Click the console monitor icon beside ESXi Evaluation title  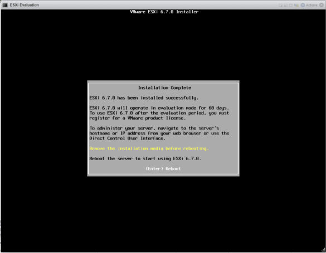coord(5,5)
